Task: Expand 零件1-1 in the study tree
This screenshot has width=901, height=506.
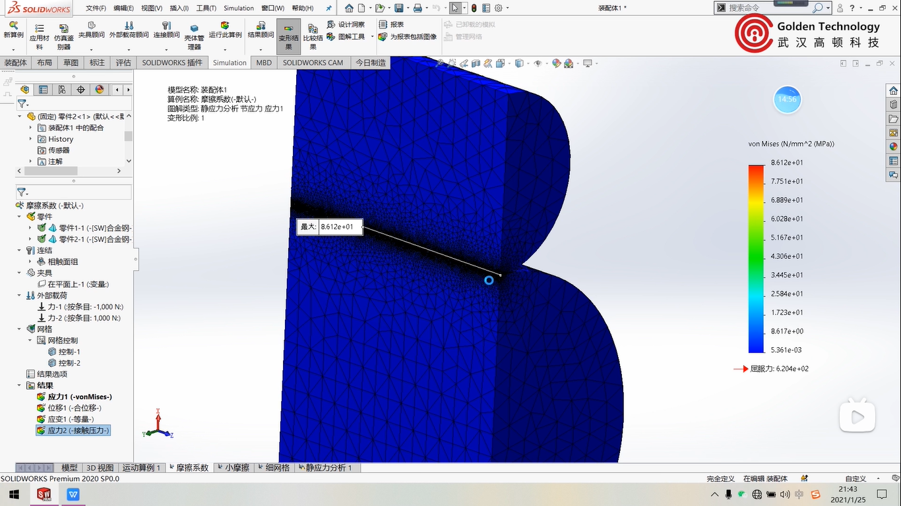Action: click(x=30, y=228)
